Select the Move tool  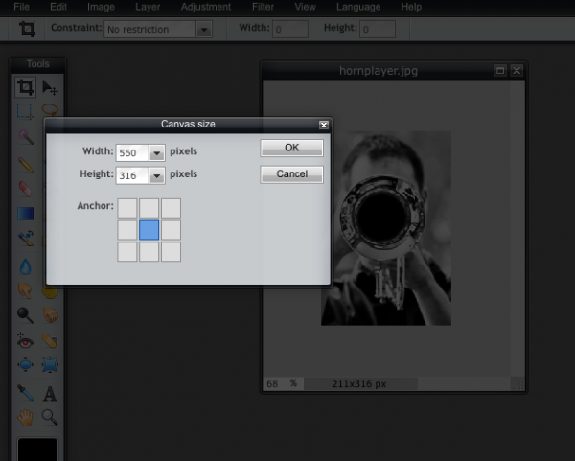pos(50,87)
